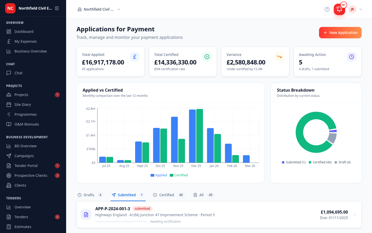This screenshot has width=372, height=233.
Task: Switch to the All tab
Action: [x=204, y=195]
